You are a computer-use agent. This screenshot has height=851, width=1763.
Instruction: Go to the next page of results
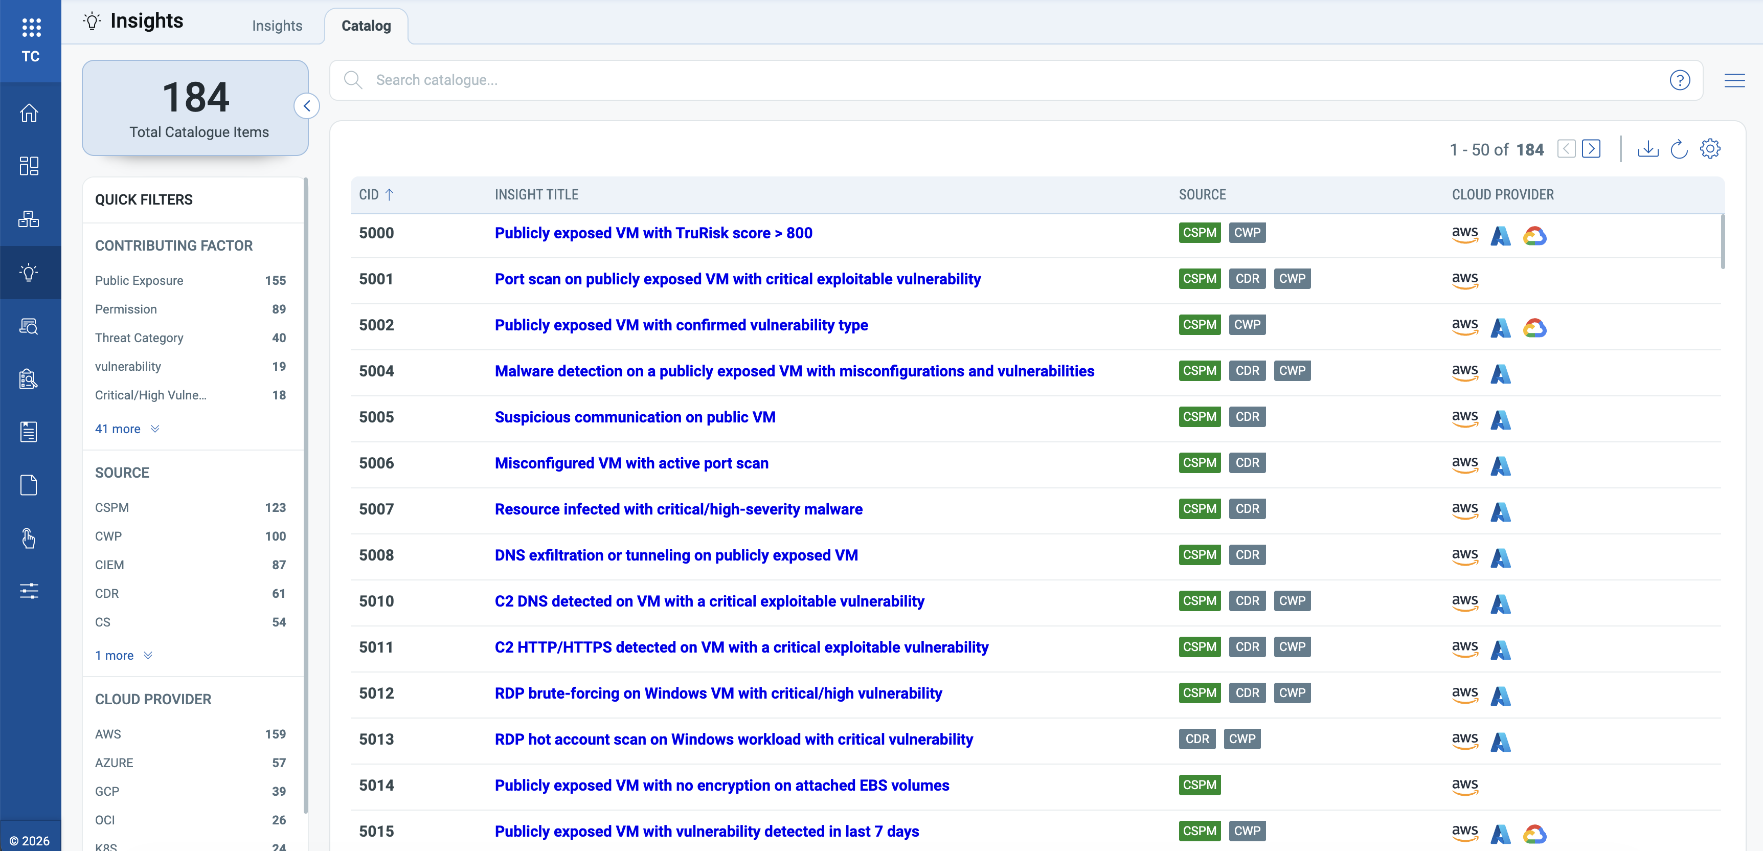coord(1591,148)
